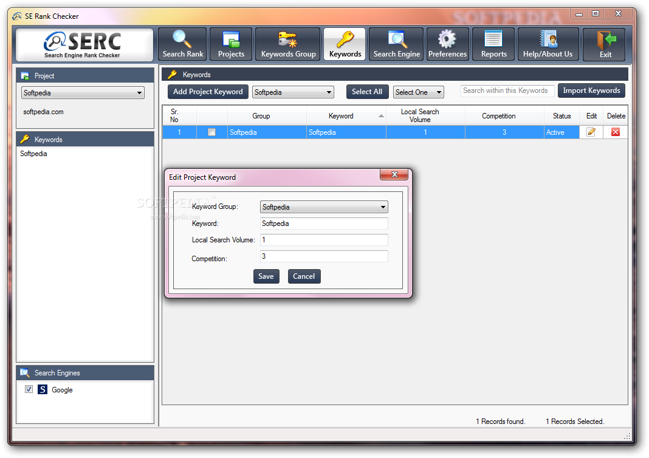Tick the checkbox in the Softpedia keyword row

[x=211, y=132]
